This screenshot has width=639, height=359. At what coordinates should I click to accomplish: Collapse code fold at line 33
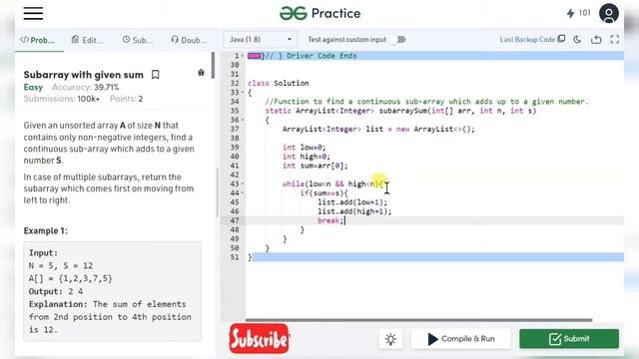coord(243,93)
